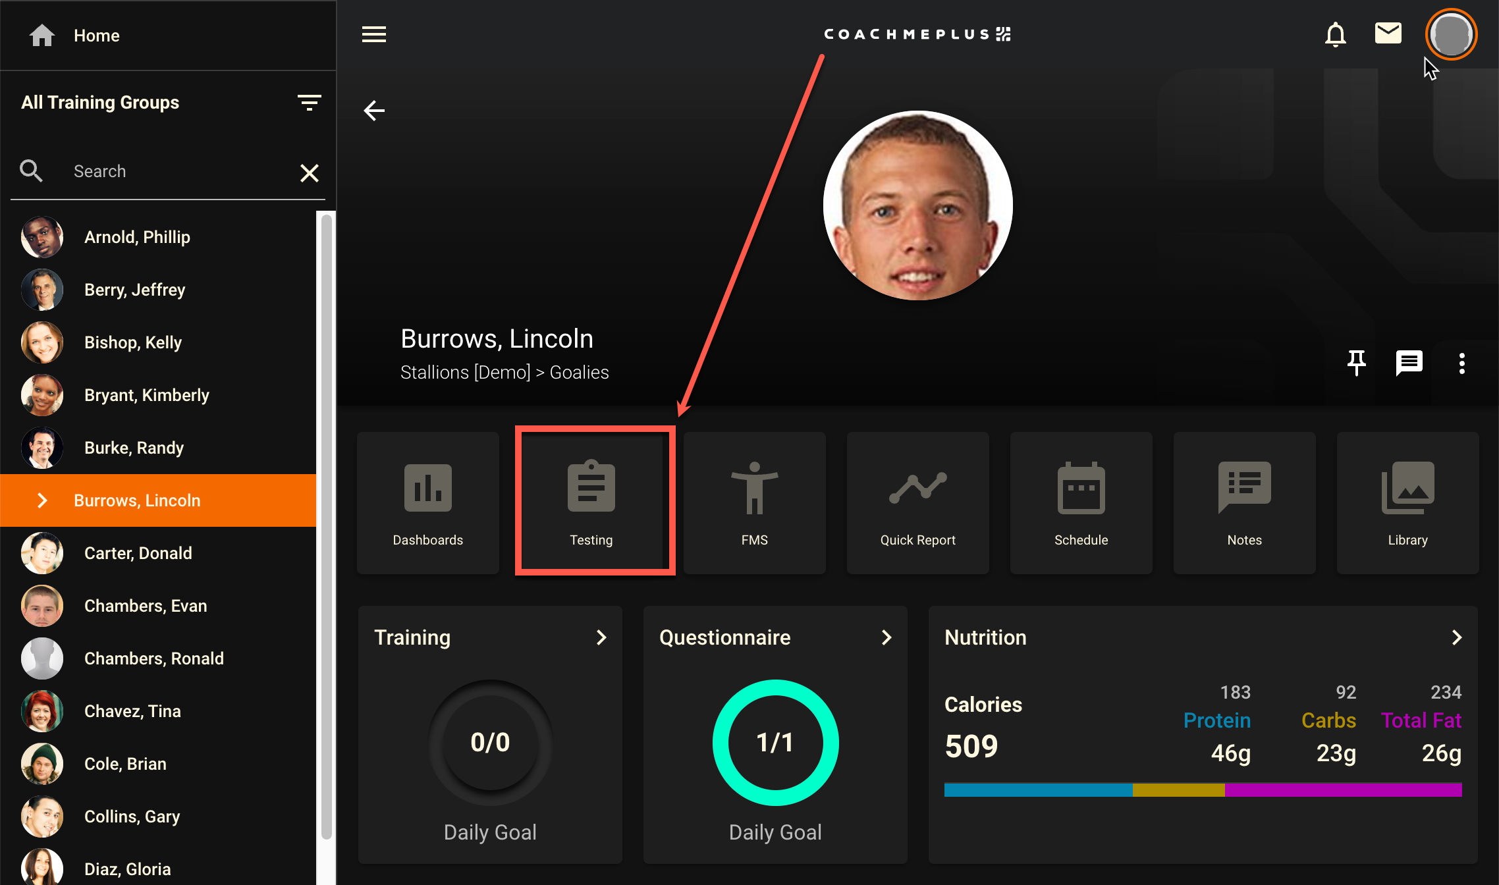Image resolution: width=1499 pixels, height=885 pixels.
Task: Open the mail envelope icon
Action: click(x=1388, y=33)
